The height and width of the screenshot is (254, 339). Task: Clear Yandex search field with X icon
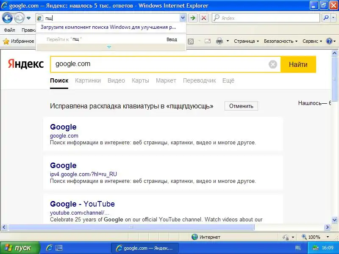tap(273, 64)
